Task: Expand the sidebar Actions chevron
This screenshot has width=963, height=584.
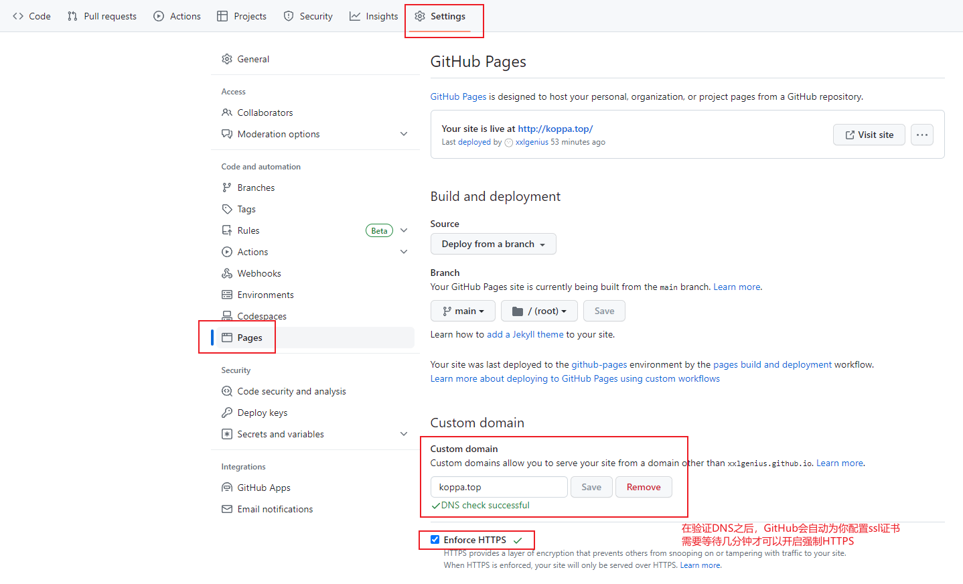Action: [x=404, y=252]
